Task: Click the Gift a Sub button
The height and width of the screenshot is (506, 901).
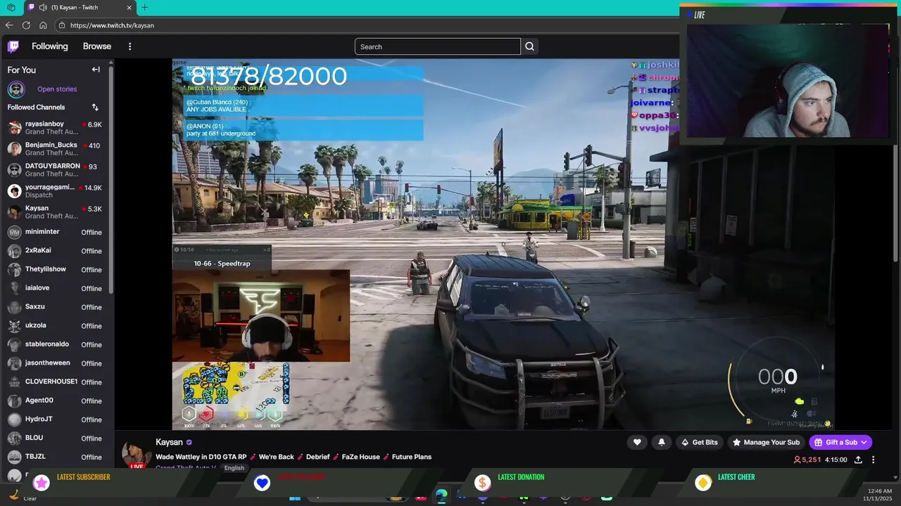Action: [840, 442]
